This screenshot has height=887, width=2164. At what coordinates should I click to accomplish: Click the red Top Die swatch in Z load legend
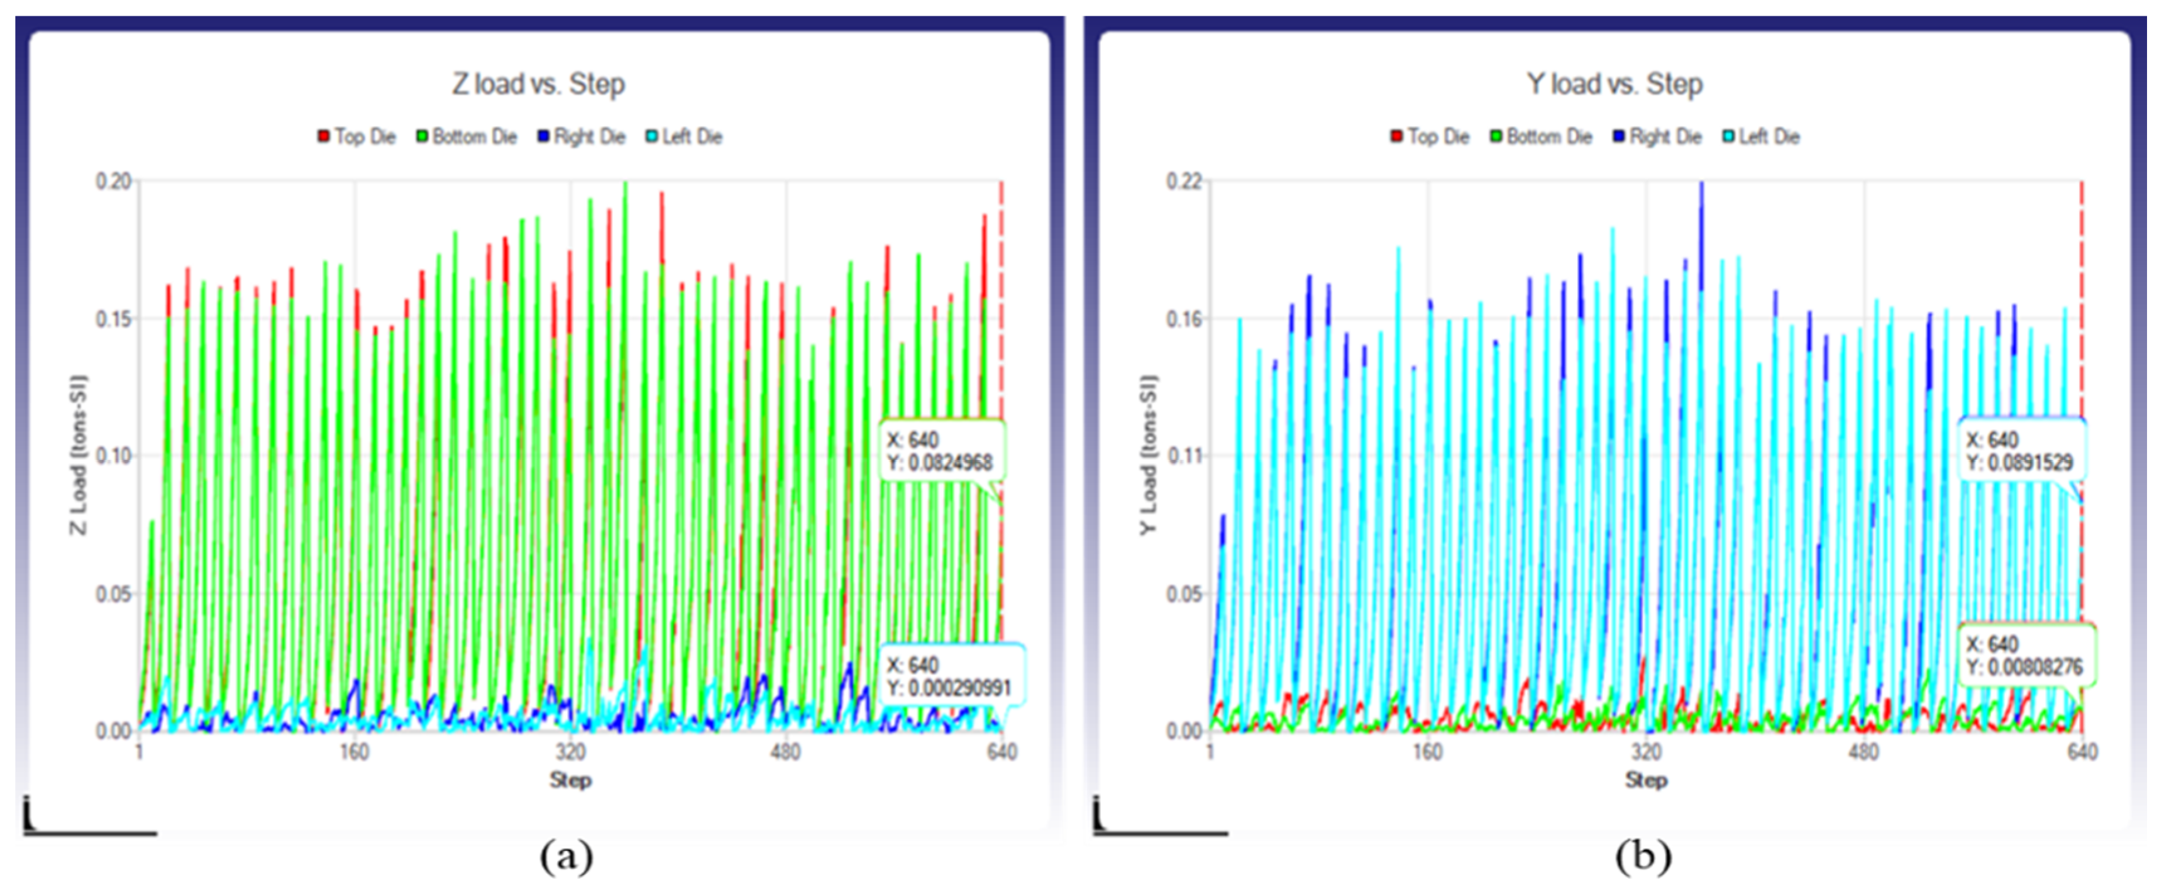(x=323, y=136)
